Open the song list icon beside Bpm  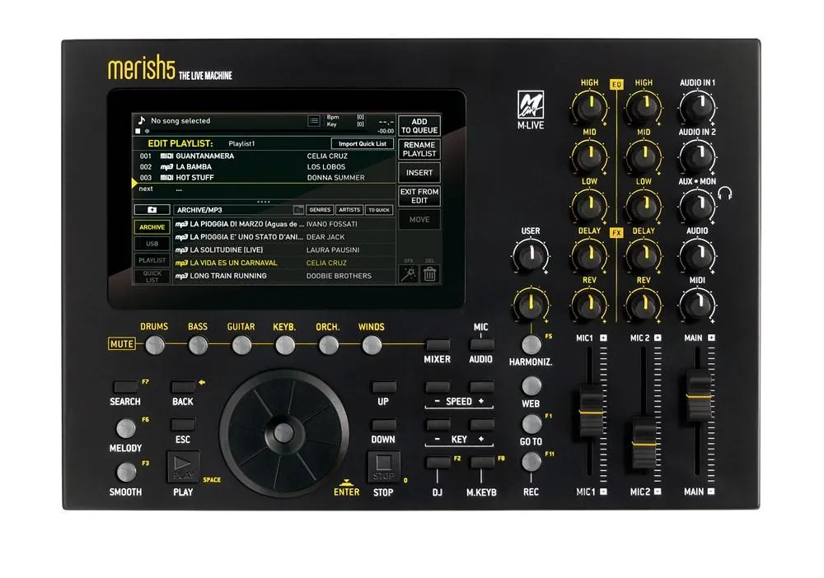click(314, 121)
